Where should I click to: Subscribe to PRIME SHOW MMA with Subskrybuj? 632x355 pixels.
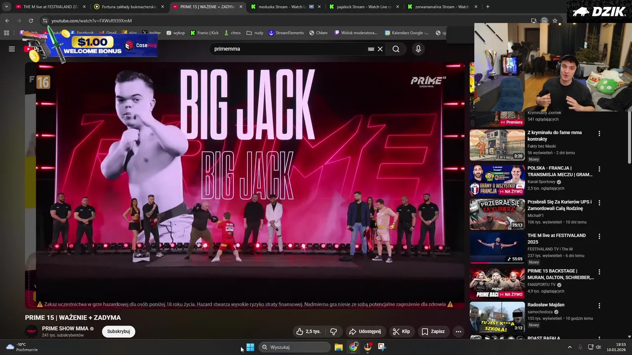tap(118, 331)
